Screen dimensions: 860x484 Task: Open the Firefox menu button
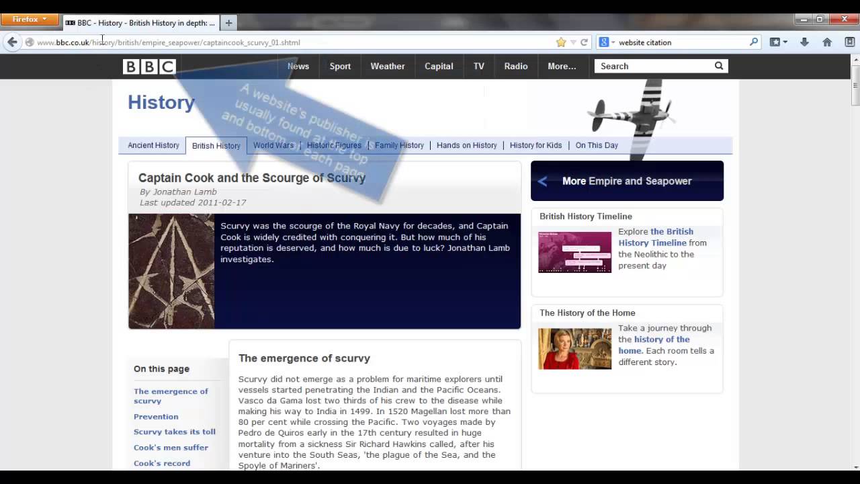30,19
